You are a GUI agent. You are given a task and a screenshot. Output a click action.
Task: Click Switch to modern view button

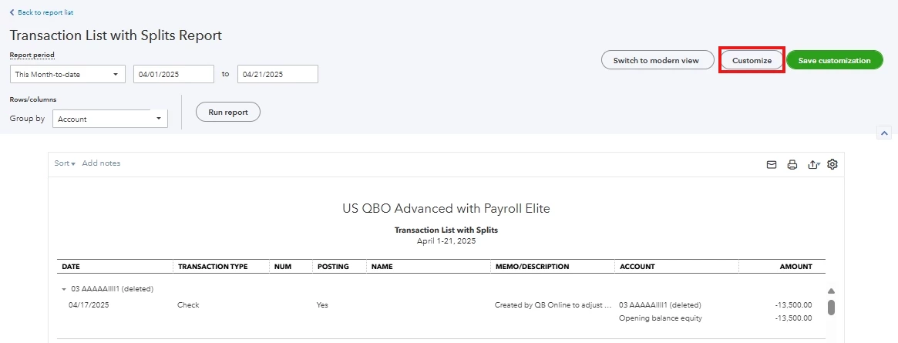(x=658, y=60)
